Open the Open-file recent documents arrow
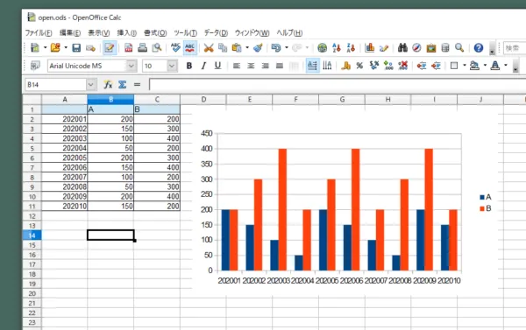Screen dimensions: 526x330 [x=66, y=47]
